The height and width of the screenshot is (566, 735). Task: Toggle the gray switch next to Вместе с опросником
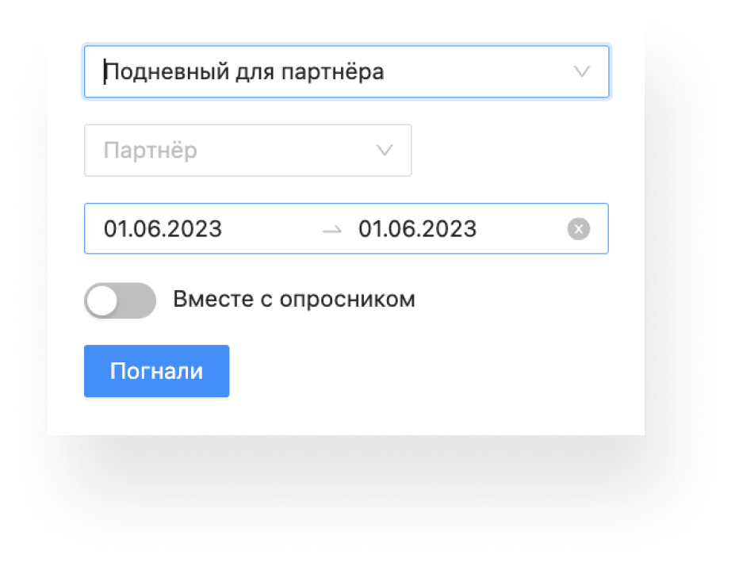click(x=120, y=300)
